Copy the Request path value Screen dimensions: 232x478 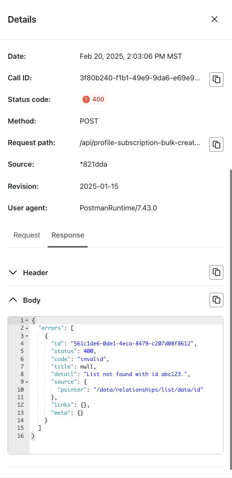216,144
